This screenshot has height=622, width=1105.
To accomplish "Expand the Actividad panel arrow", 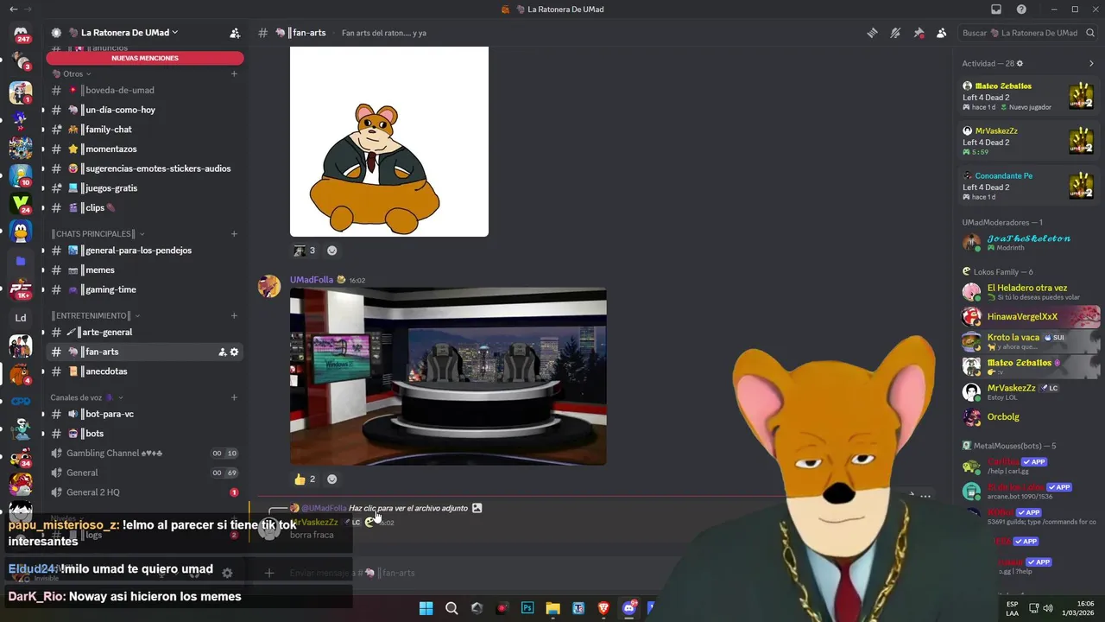I will pos(1091,63).
